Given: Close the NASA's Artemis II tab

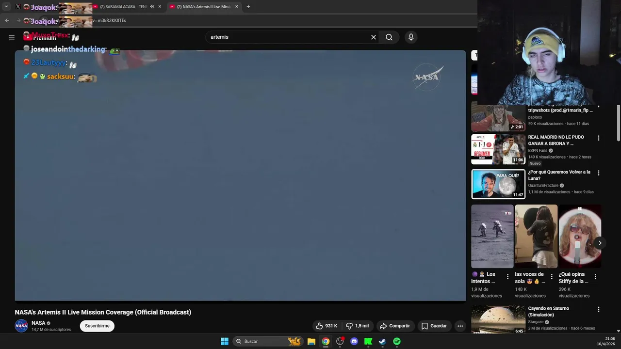Looking at the screenshot, I should (237, 7).
